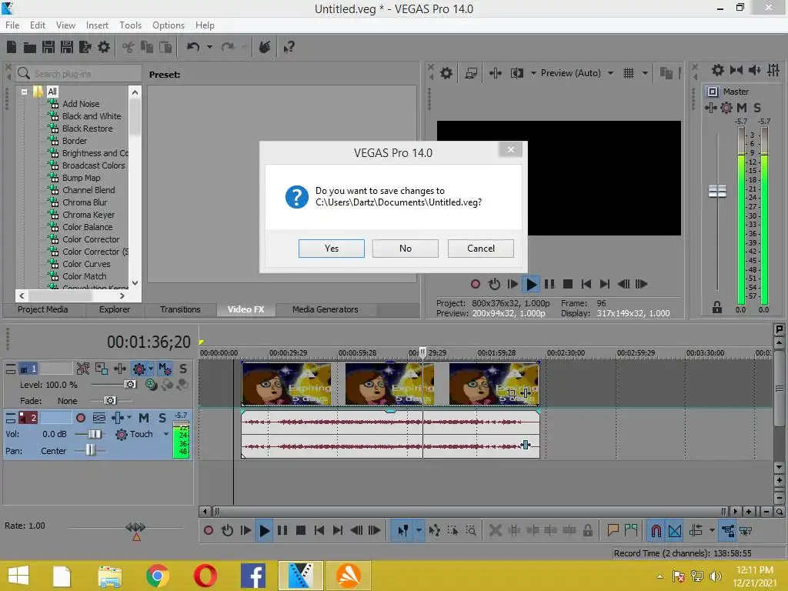Open the Undo history dropdown
The height and width of the screenshot is (591, 788).
[209, 47]
